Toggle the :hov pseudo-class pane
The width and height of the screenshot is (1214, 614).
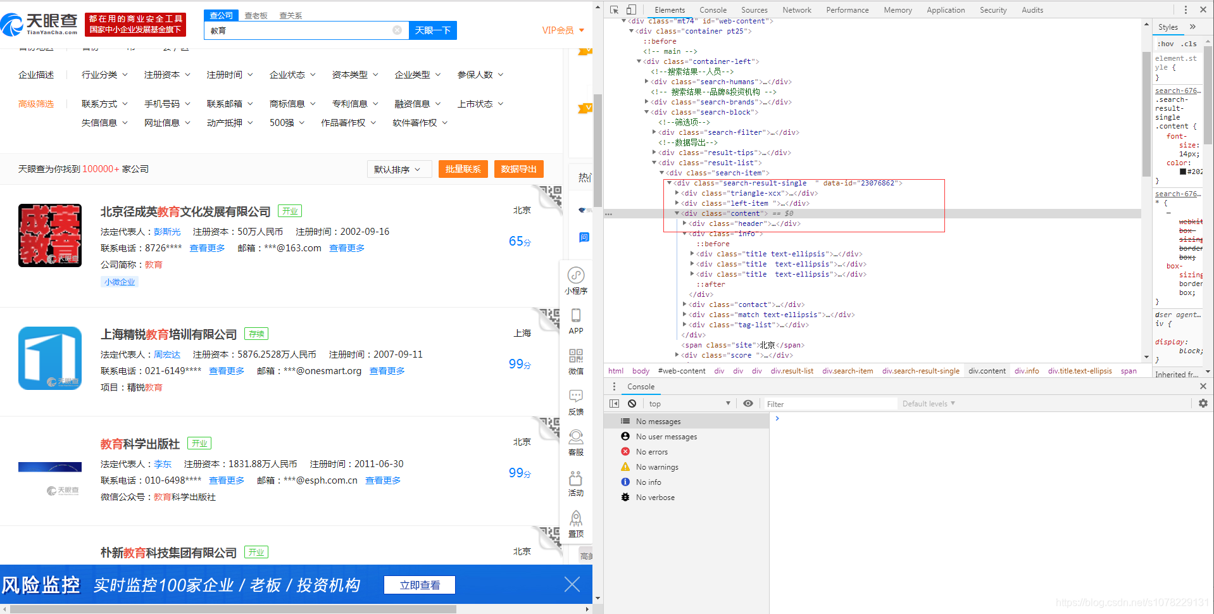click(1165, 44)
